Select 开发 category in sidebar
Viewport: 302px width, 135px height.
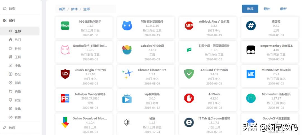pos(18,48)
